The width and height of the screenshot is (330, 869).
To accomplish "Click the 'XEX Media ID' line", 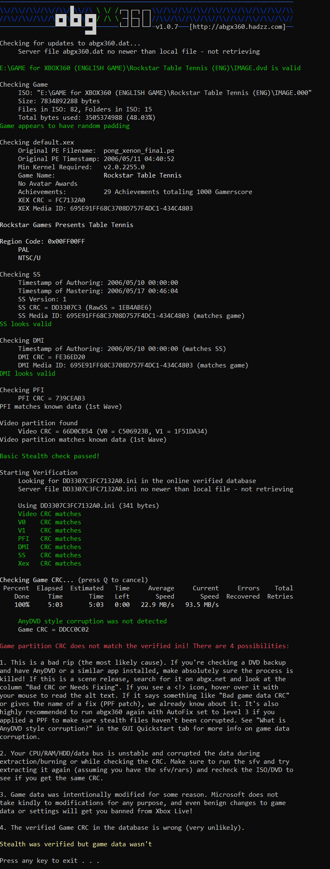I will [105, 208].
